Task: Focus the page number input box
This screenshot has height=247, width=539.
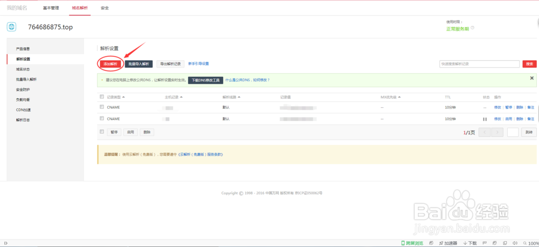Action: 513,132
